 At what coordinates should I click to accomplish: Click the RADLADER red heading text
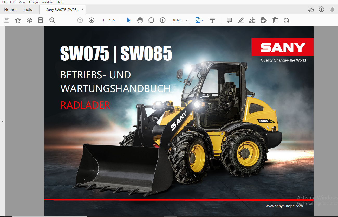pyautogui.click(x=85, y=105)
